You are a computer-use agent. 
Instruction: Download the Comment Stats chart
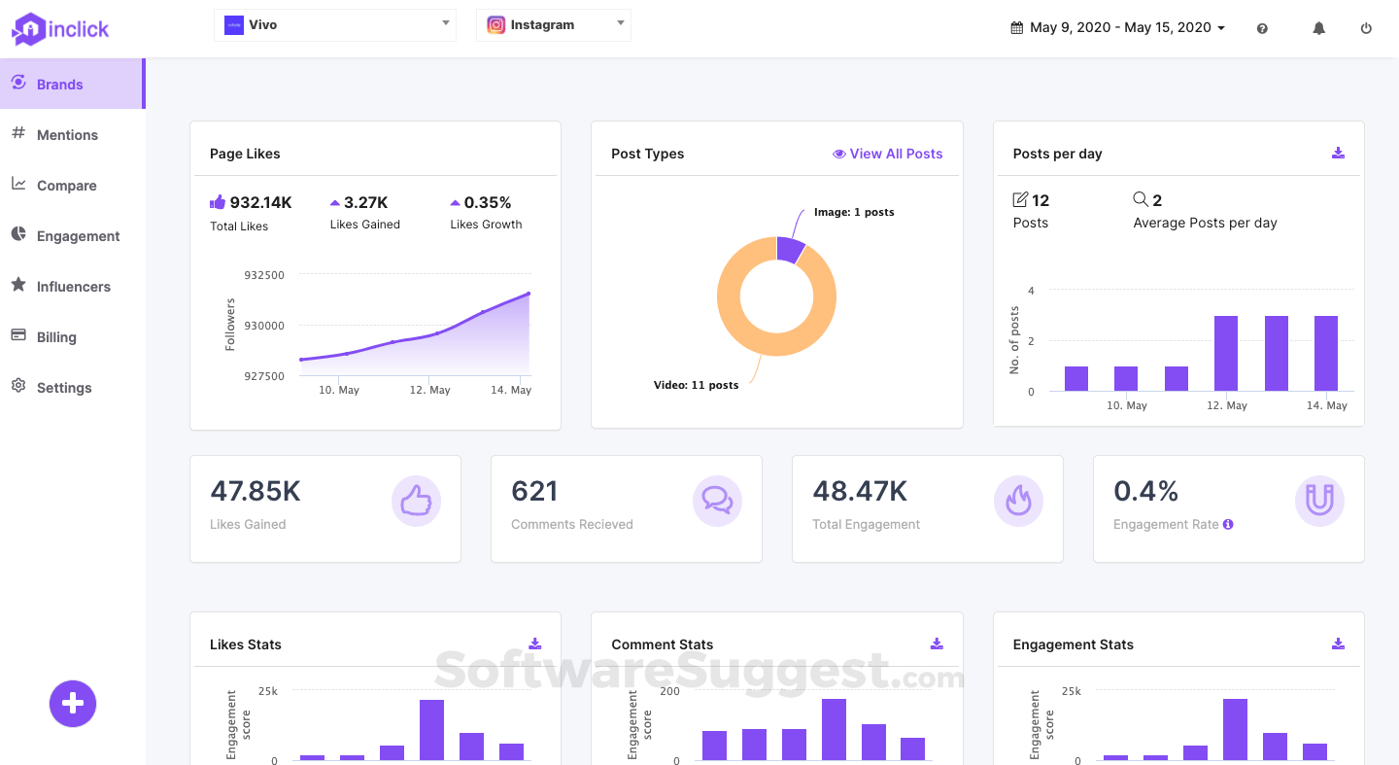tap(937, 643)
